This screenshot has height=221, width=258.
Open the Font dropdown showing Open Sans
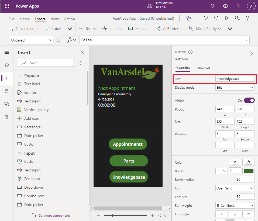235,188
